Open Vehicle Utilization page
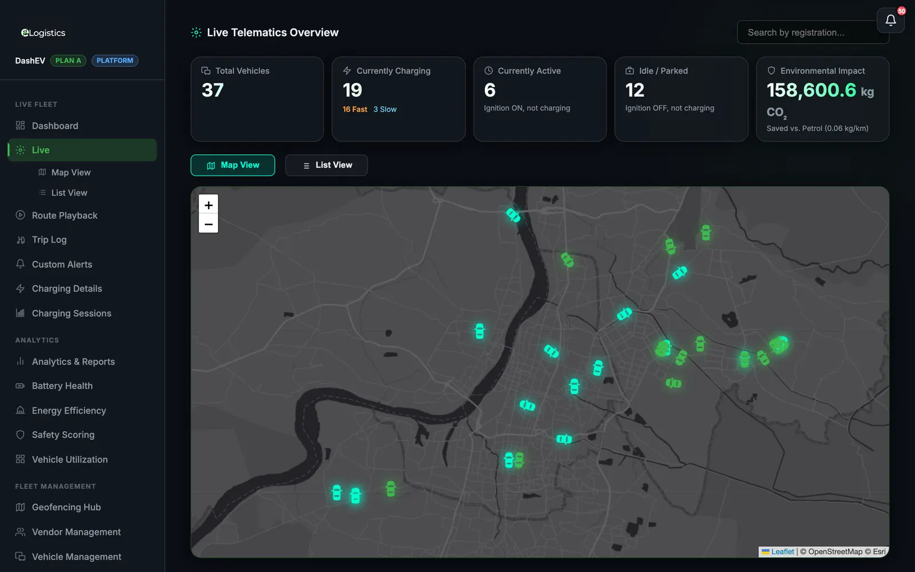 click(x=82, y=459)
